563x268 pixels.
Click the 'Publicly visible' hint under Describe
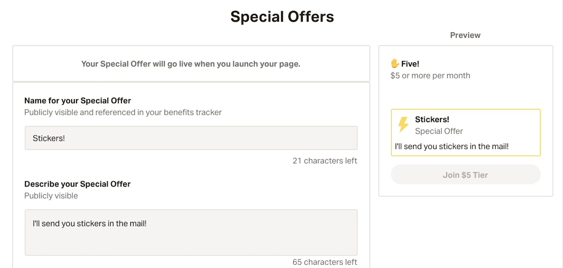[51, 196]
